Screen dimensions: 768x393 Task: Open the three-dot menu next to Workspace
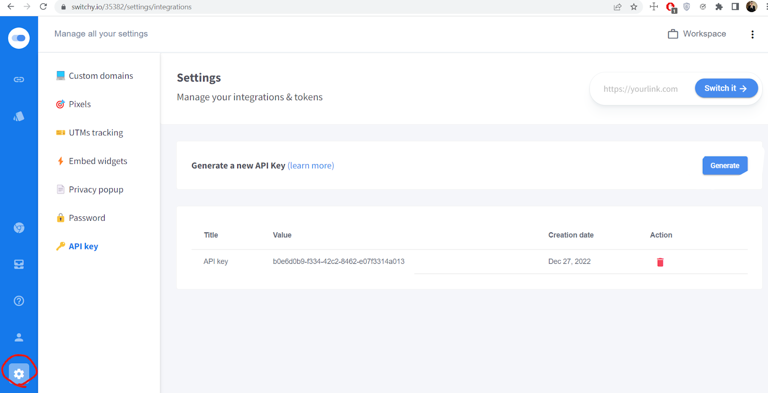tap(752, 34)
